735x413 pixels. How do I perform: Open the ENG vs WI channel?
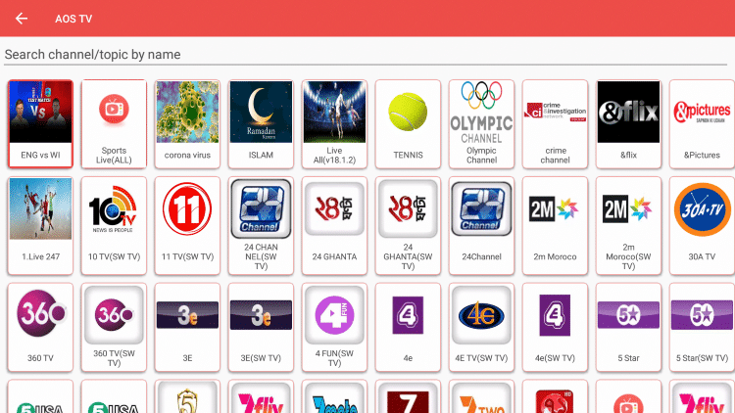tap(40, 123)
